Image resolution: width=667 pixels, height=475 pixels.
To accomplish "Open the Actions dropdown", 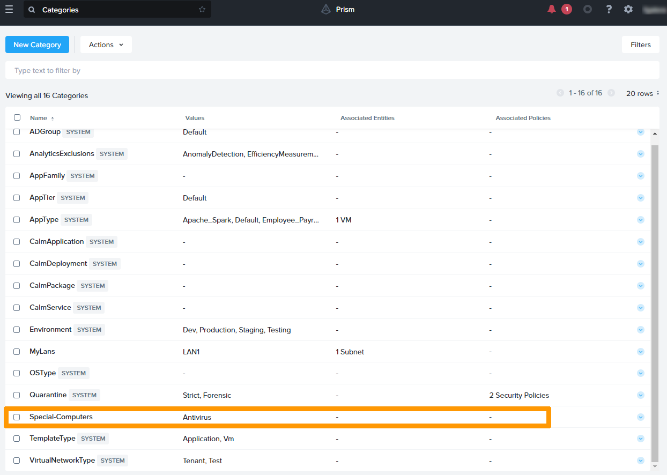I will pyautogui.click(x=106, y=45).
